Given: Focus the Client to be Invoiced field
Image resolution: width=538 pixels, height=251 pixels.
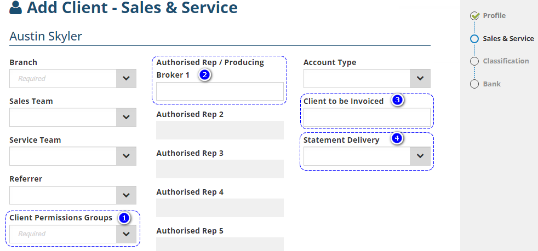Looking at the screenshot, I should (367, 117).
